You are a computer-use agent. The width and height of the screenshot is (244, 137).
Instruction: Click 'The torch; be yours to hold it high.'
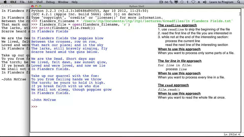click(68, 83)
